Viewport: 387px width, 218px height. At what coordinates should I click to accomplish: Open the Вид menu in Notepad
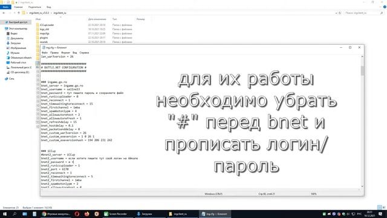(75, 53)
